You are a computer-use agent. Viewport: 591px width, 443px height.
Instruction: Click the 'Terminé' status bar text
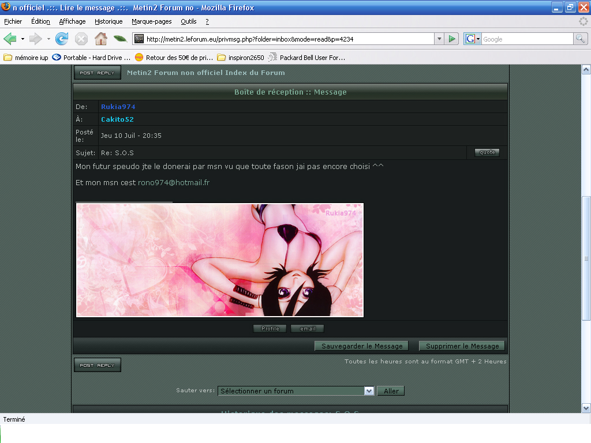tap(14, 419)
